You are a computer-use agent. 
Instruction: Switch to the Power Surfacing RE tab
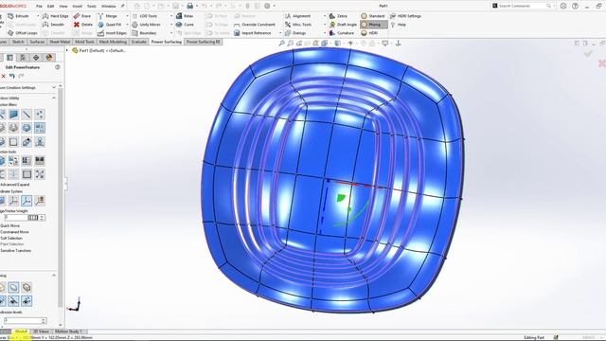(203, 42)
